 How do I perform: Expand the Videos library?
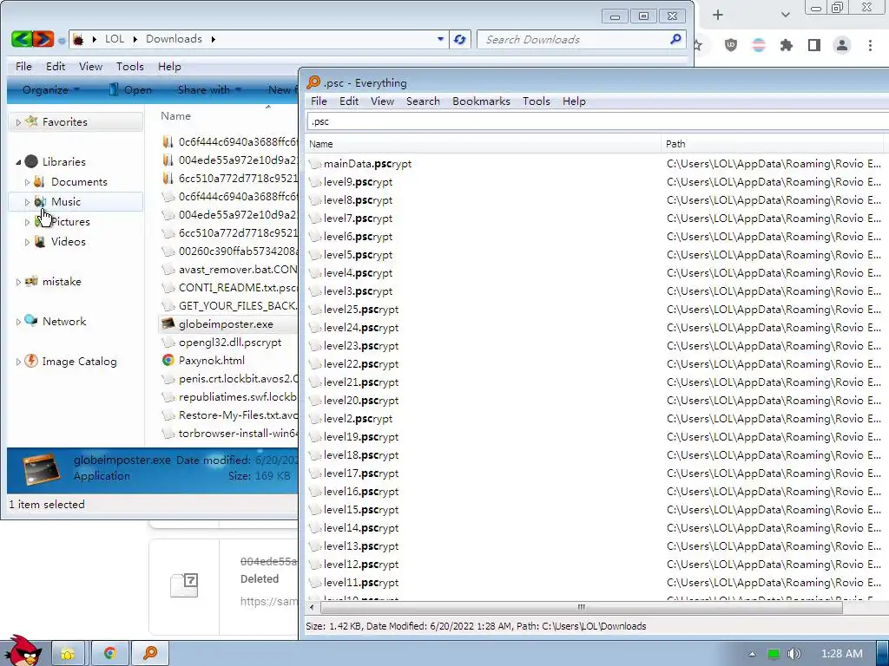(27, 242)
